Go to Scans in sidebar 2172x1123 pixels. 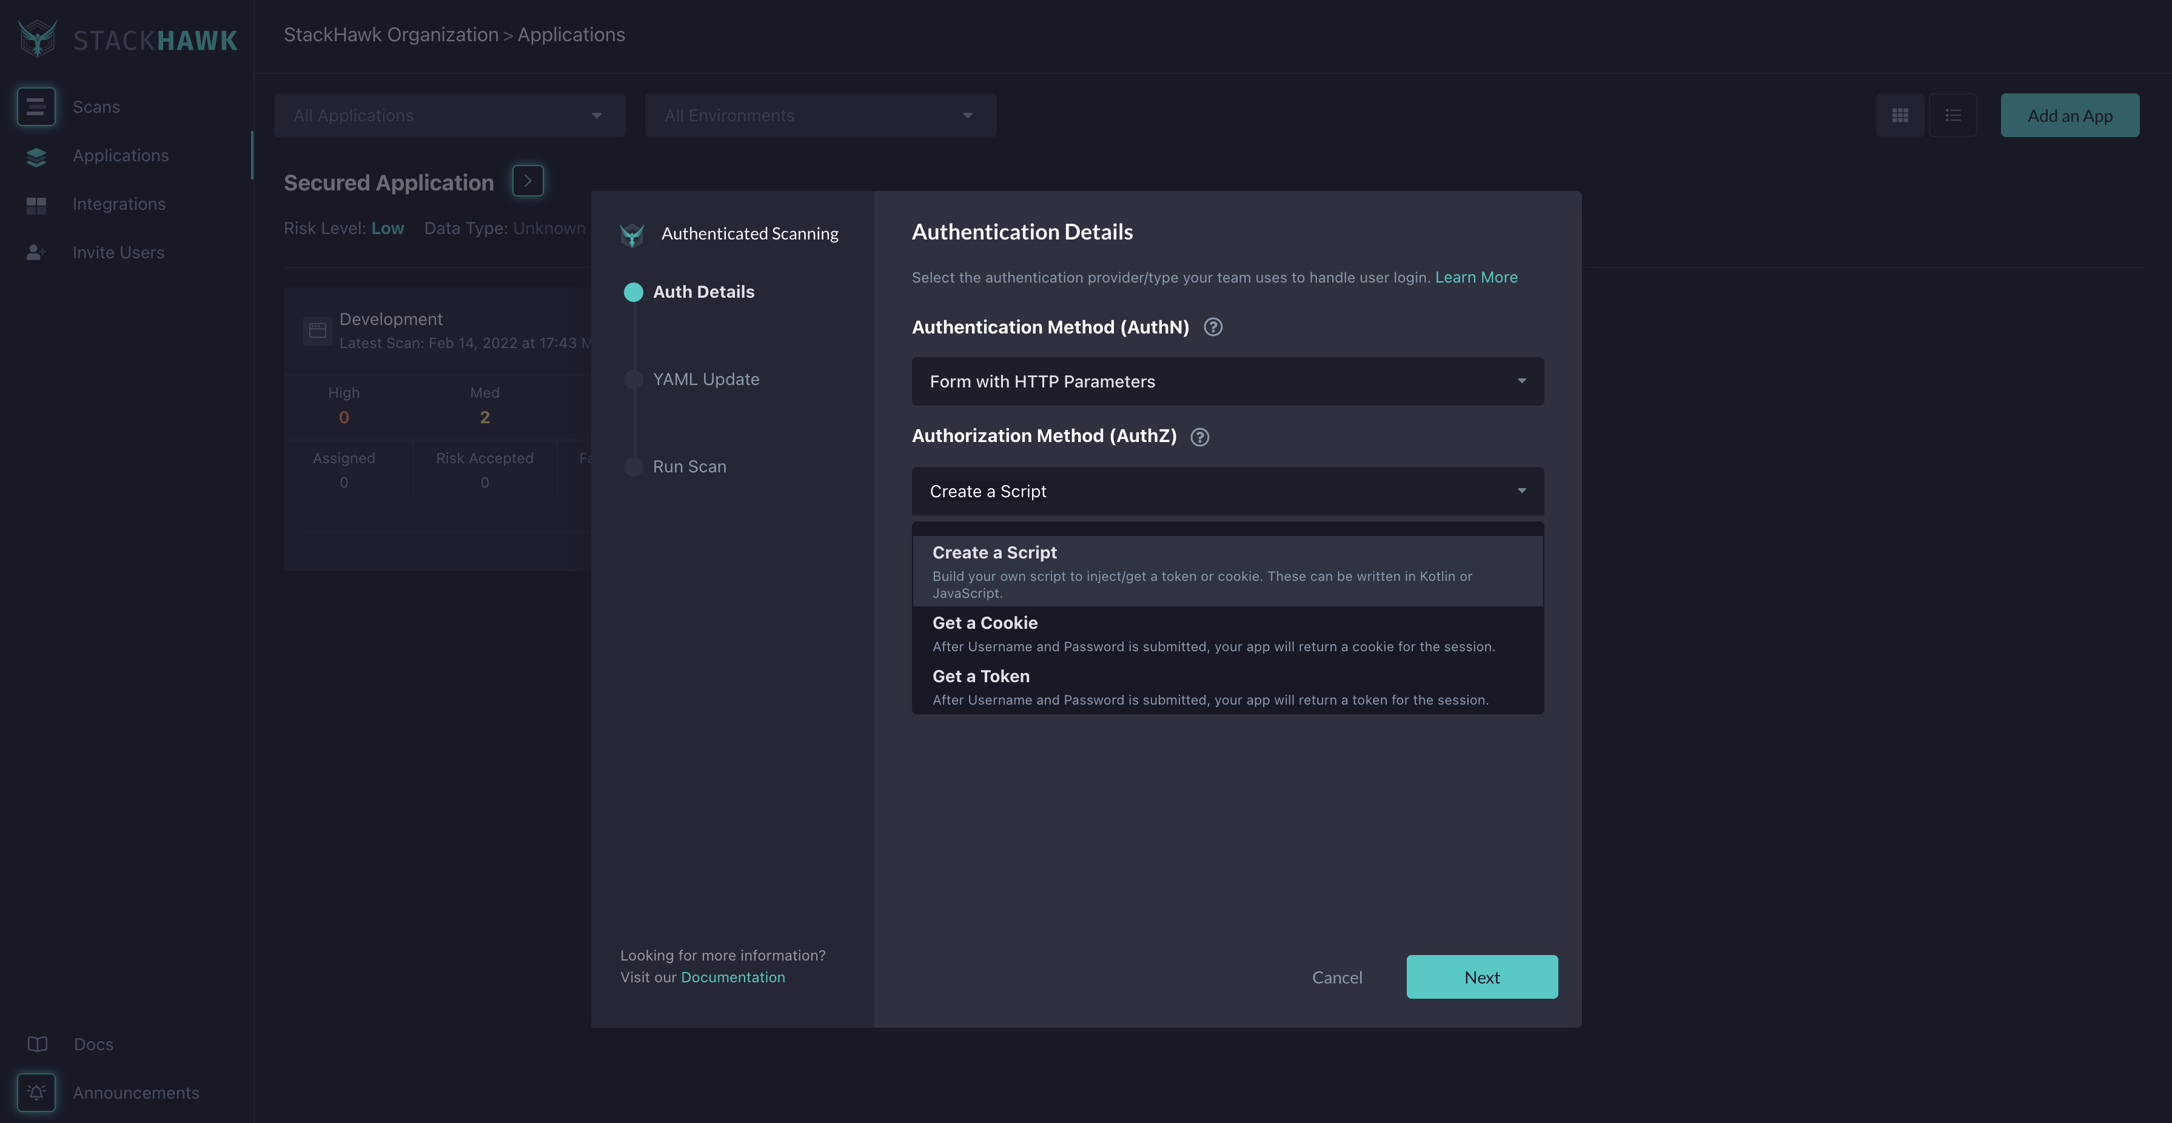pyautogui.click(x=96, y=107)
